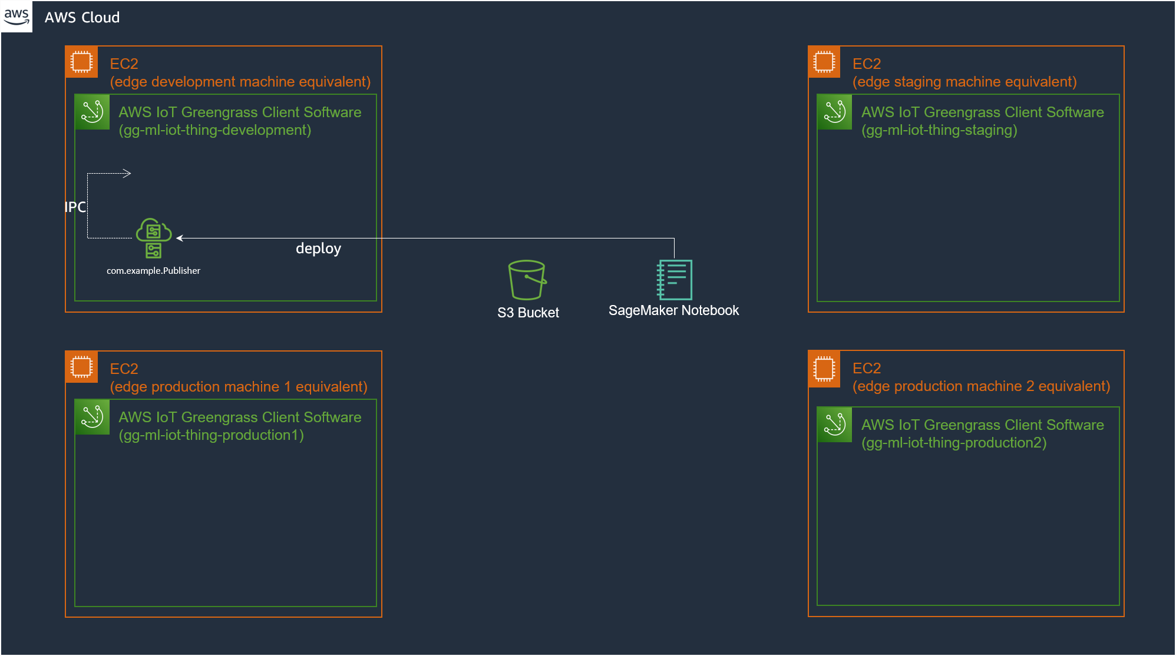Select '(gg-ml-iot-thing-staging)' text
1176x656 pixels.
940,130
